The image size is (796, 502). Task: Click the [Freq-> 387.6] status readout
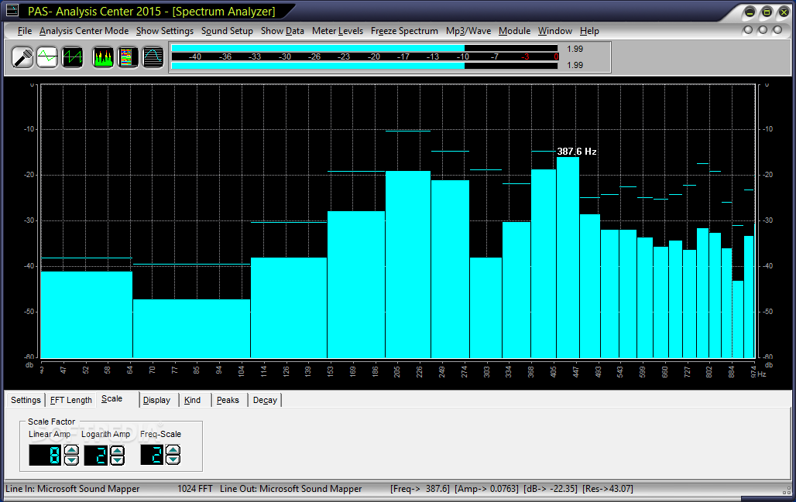click(x=420, y=489)
